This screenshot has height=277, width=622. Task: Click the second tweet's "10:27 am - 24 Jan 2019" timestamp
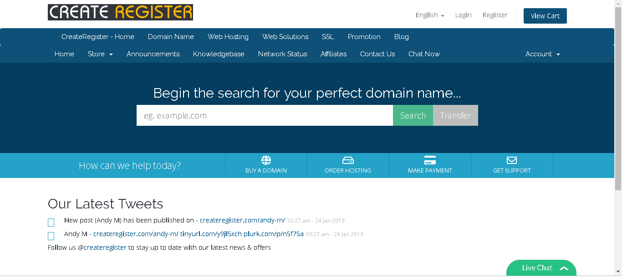click(334, 234)
